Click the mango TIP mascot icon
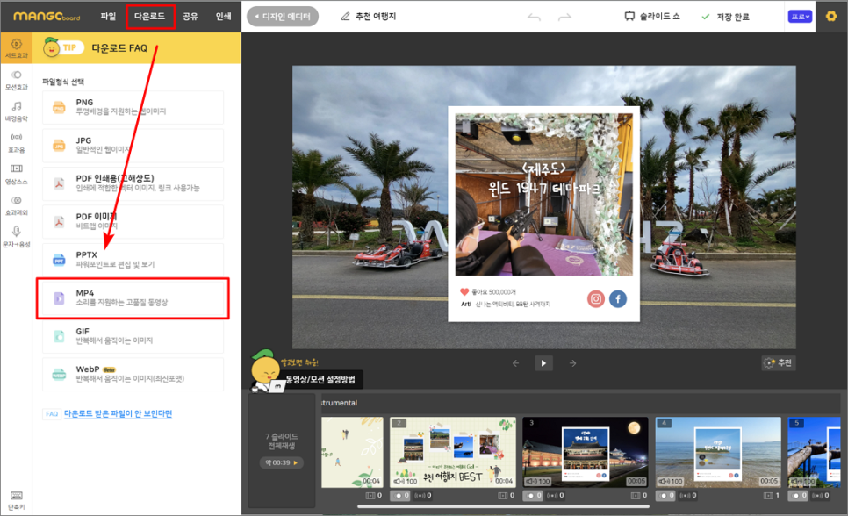 pyautogui.click(x=51, y=47)
